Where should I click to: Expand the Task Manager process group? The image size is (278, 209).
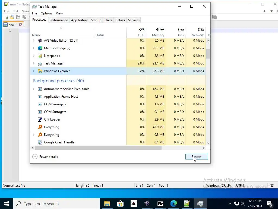tap(33, 63)
